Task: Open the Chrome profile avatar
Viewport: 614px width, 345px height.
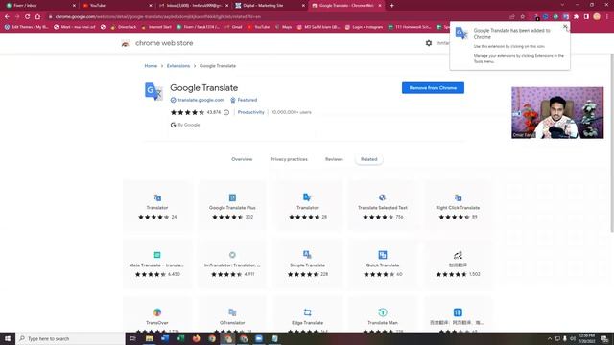Action: coord(597,17)
